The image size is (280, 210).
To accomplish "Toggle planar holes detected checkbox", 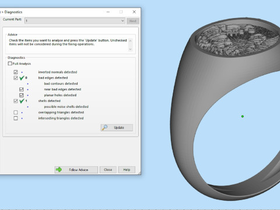I will pyautogui.click(x=22, y=95).
